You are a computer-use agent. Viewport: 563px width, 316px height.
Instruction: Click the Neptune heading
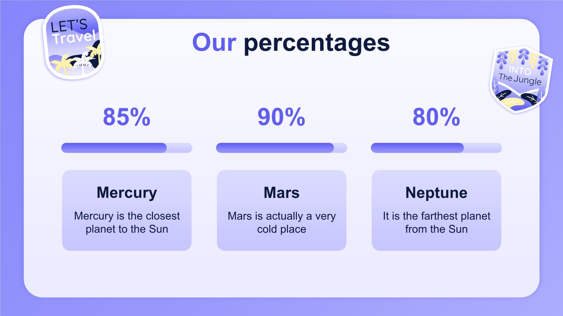pyautogui.click(x=436, y=193)
